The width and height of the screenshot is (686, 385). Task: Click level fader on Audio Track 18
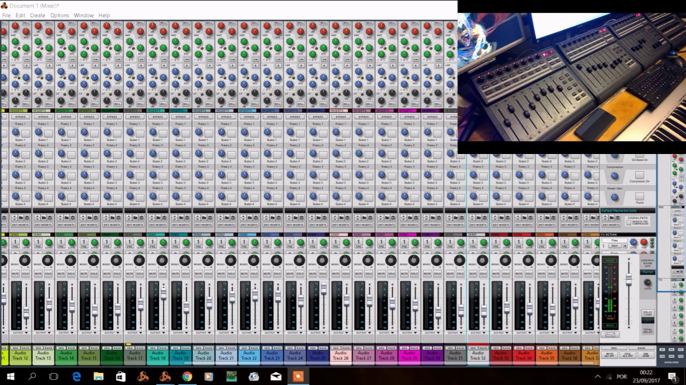click(163, 293)
